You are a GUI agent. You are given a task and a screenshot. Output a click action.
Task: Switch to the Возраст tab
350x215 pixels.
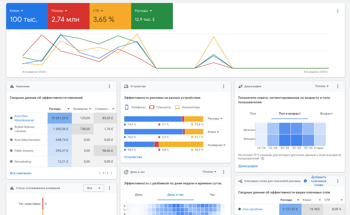(326, 113)
